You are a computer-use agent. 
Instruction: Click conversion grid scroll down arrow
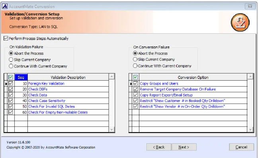(x=250, y=130)
